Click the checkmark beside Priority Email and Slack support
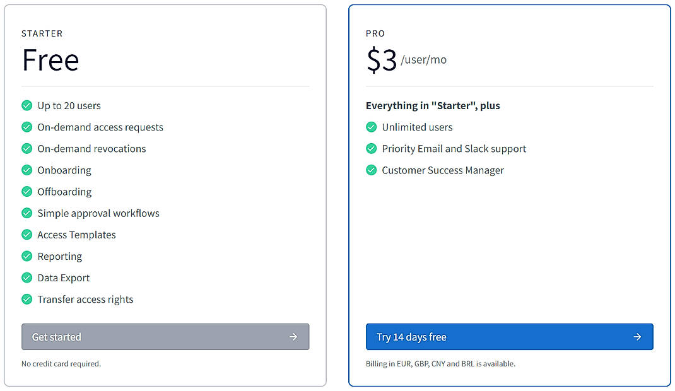This screenshot has height=391, width=675. (371, 149)
